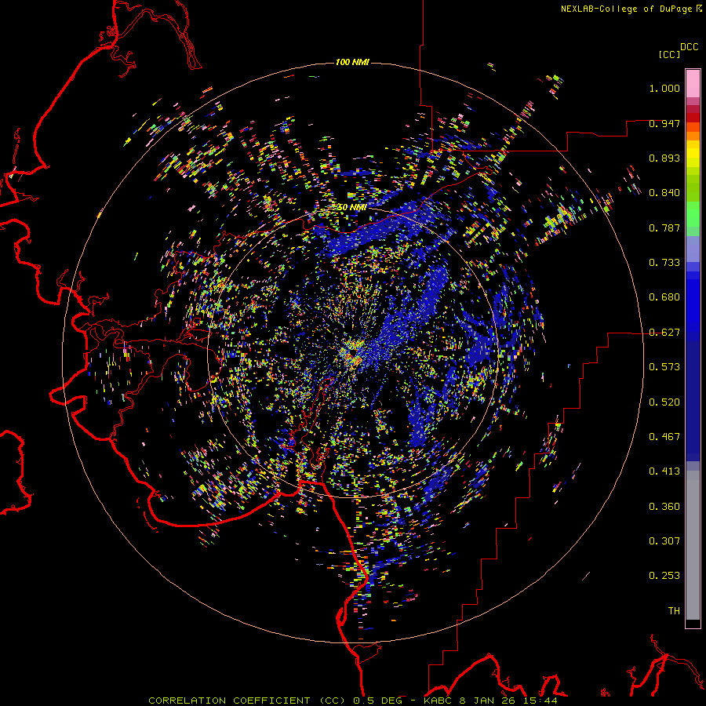Viewport: 706px width, 706px height.
Task: Click the 1.000 legend value
Action: tap(664, 88)
